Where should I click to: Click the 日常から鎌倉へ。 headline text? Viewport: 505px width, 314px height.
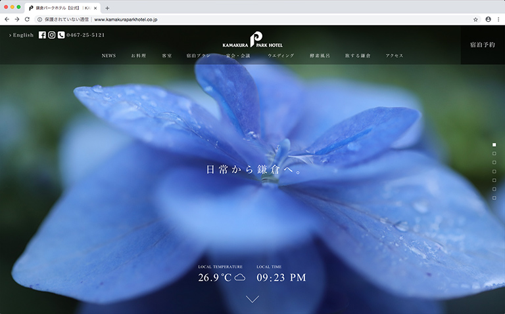[x=254, y=170]
